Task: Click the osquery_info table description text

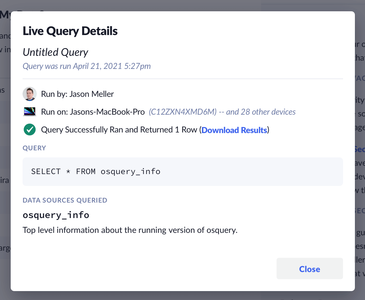Action: click(130, 230)
